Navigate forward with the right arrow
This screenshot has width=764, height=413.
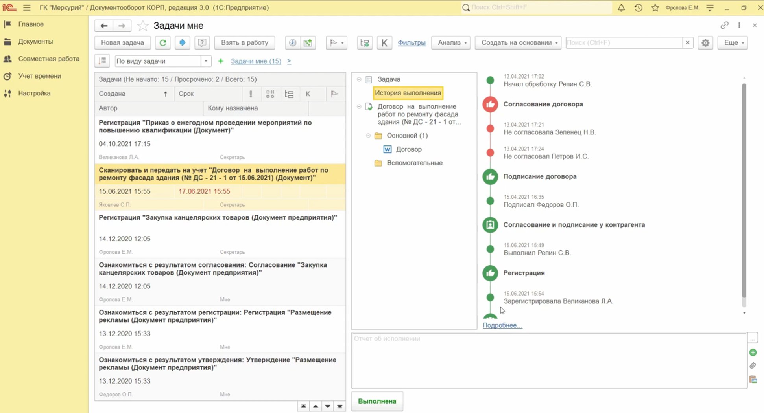point(122,26)
